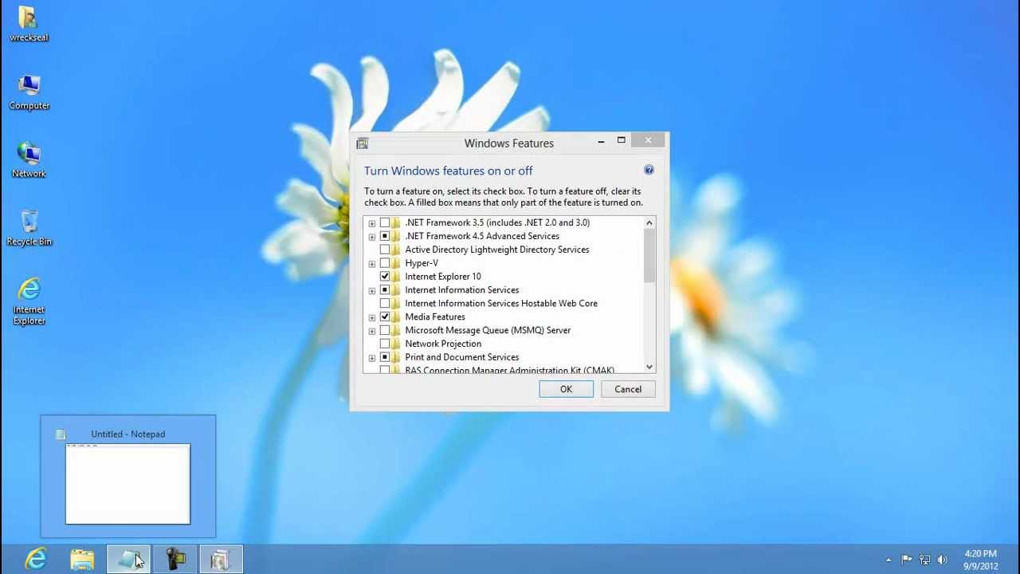The width and height of the screenshot is (1020, 574).
Task: Click the network tray icon
Action: tap(924, 560)
